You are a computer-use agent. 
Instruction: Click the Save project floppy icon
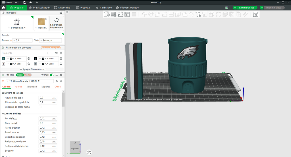(x=24, y=2)
